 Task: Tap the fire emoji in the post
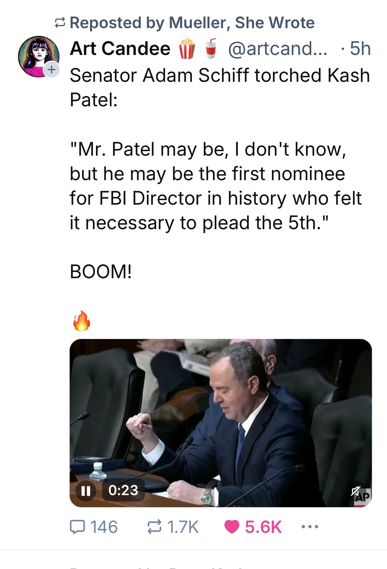coord(81,321)
